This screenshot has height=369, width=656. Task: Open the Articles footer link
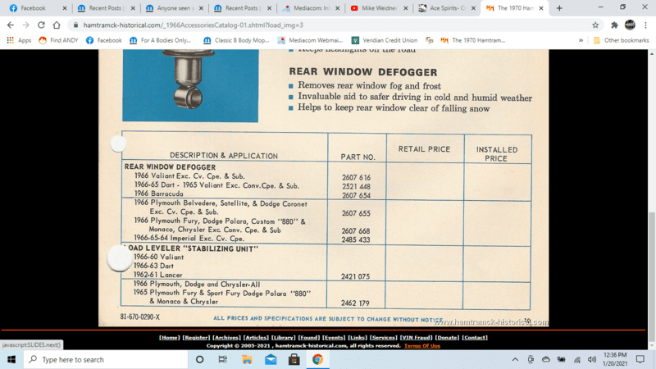[256, 338]
